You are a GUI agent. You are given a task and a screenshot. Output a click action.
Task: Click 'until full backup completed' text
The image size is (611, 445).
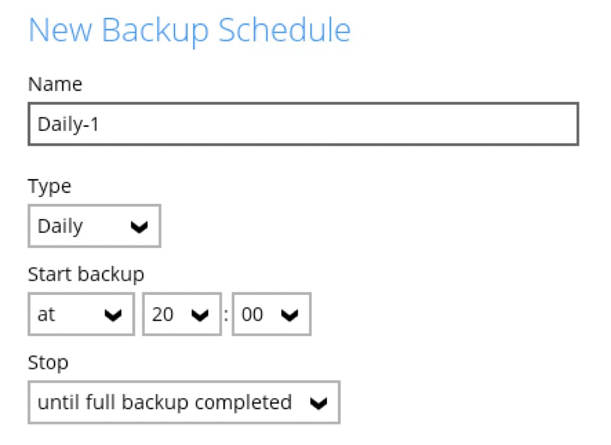point(165,403)
